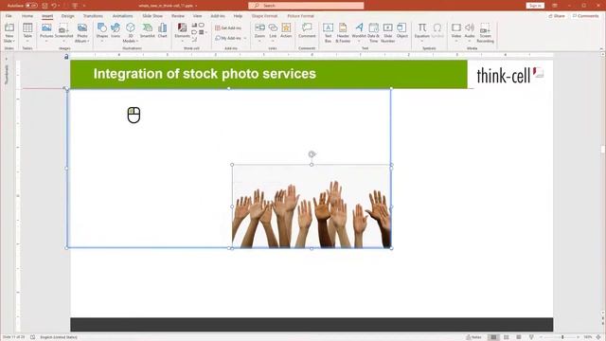Expand the Thumbnails pane
Viewport: 606px width, 341px height.
[x=7, y=59]
